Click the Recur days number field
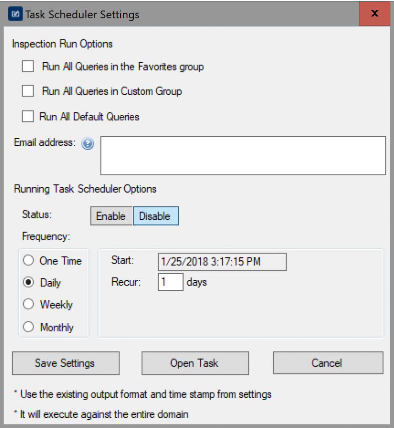 click(170, 282)
